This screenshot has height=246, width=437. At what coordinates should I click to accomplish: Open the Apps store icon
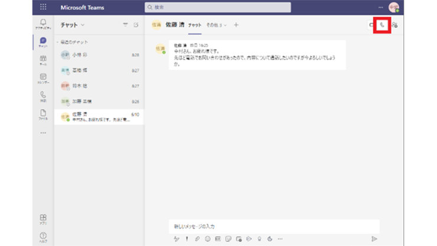pyautogui.click(x=43, y=219)
